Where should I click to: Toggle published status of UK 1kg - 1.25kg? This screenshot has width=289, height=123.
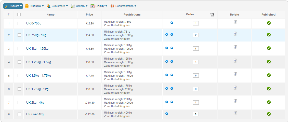[x=269, y=48]
